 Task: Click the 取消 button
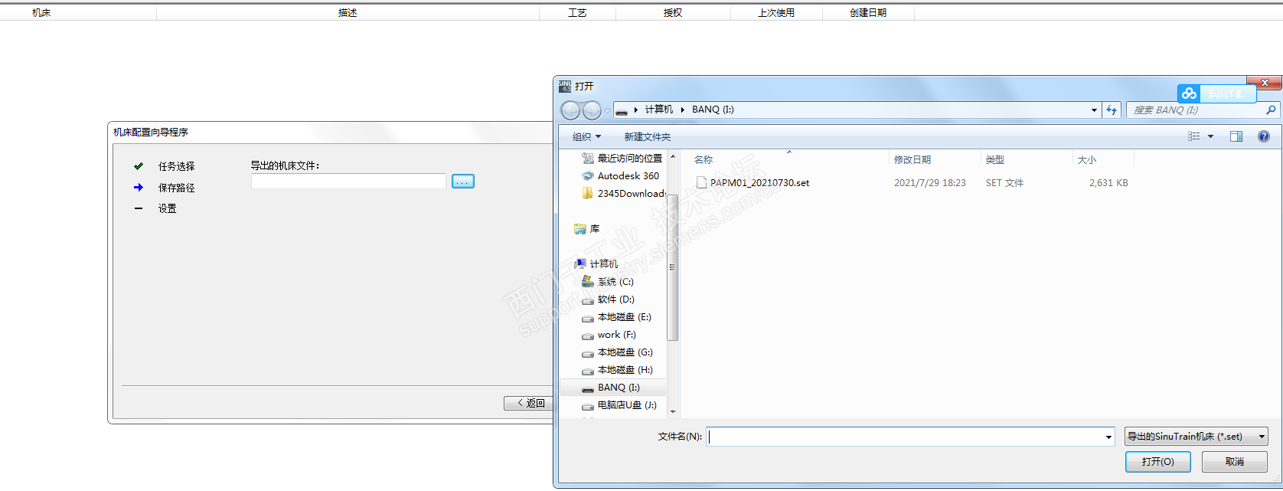pyautogui.click(x=1234, y=462)
